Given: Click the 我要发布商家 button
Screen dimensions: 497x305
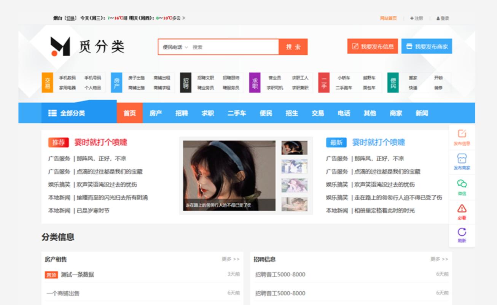Looking at the screenshot, I should coord(427,46).
